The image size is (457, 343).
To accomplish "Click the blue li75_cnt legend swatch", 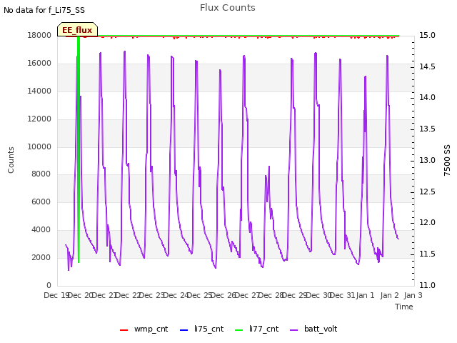I will coord(184,330).
